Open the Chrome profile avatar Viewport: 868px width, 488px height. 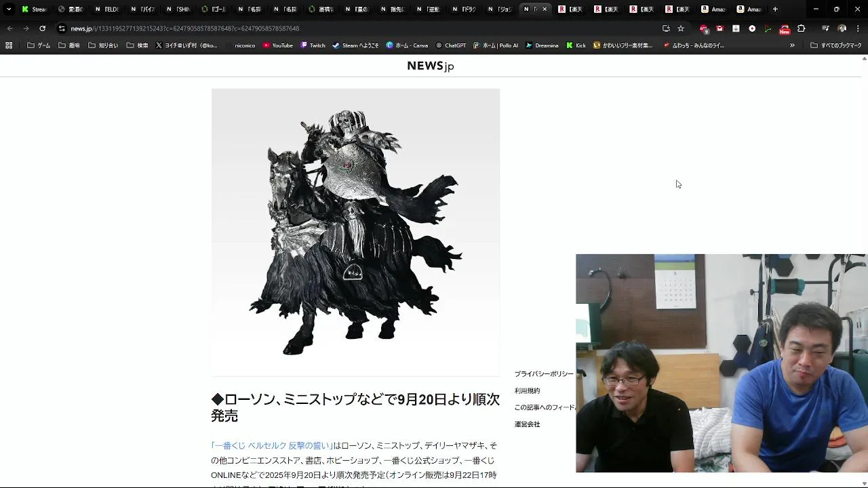pos(842,28)
